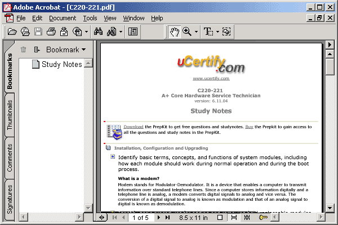
Task: Jump to the last page button
Action: click(x=168, y=218)
